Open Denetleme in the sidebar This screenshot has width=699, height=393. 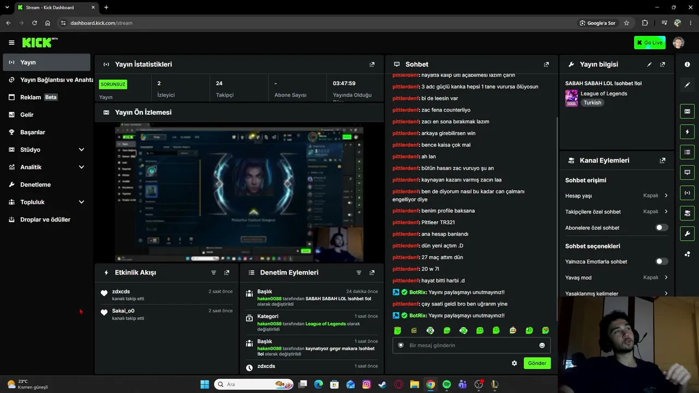[46, 184]
